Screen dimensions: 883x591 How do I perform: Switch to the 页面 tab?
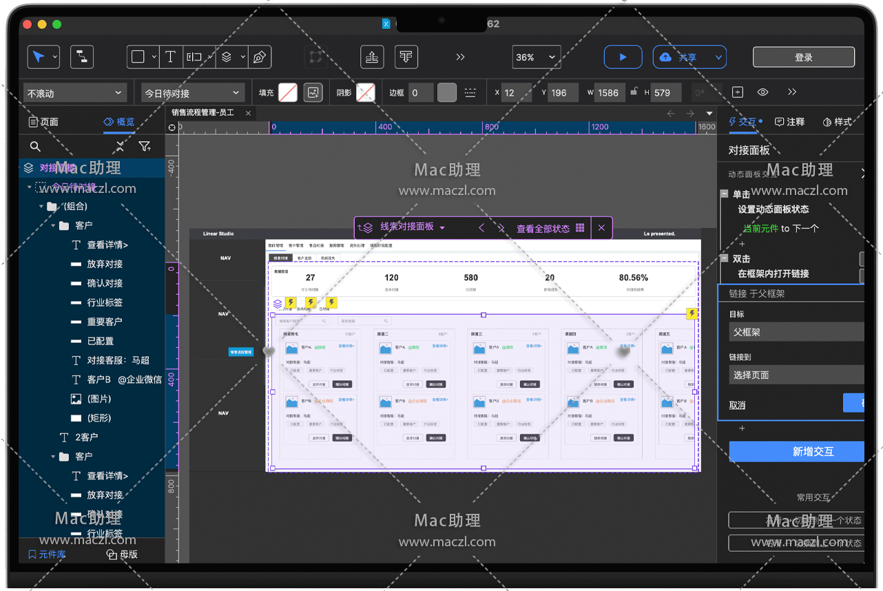pyautogui.click(x=43, y=122)
